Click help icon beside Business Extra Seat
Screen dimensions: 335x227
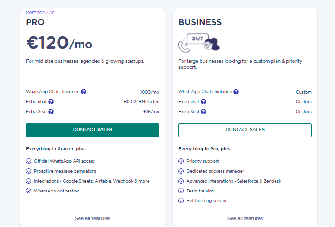coord(203,112)
